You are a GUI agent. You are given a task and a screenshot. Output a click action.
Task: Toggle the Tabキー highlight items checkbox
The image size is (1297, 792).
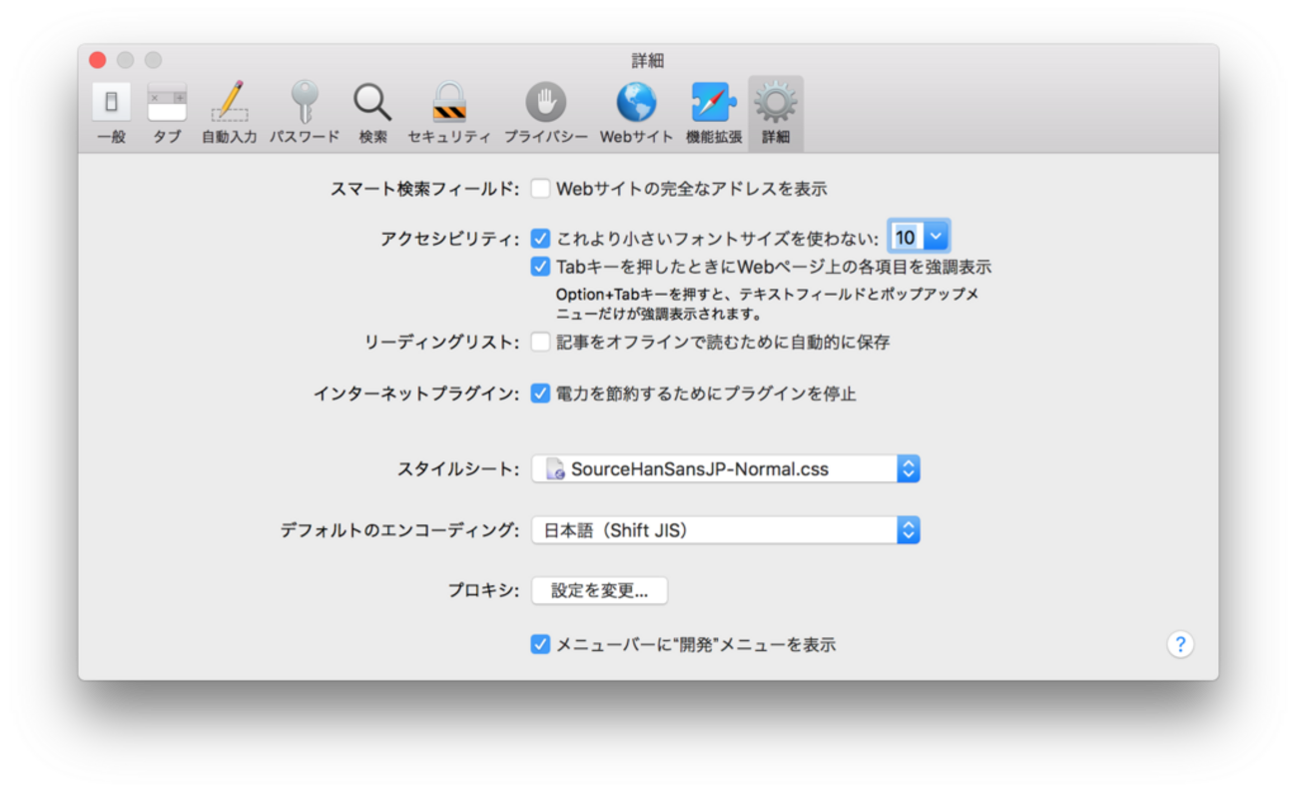540,267
